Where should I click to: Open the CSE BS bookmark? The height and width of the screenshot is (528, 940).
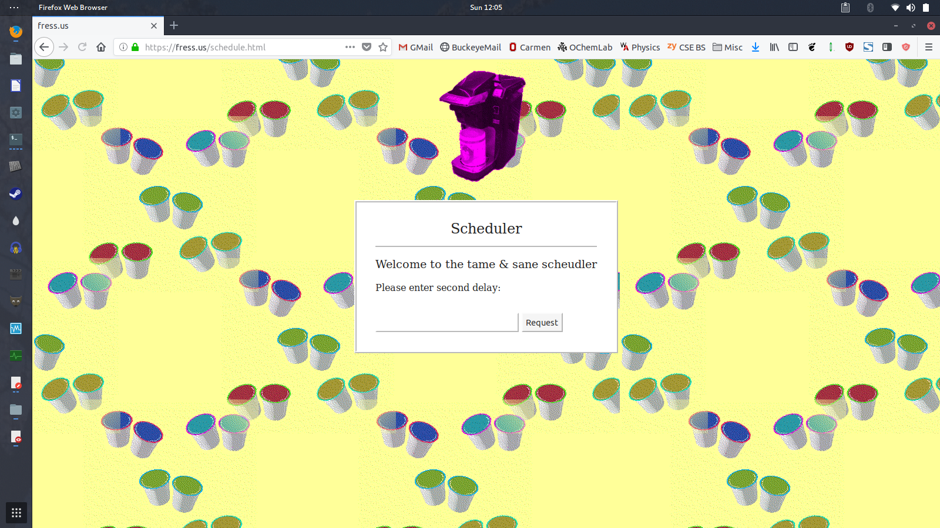[686, 47]
